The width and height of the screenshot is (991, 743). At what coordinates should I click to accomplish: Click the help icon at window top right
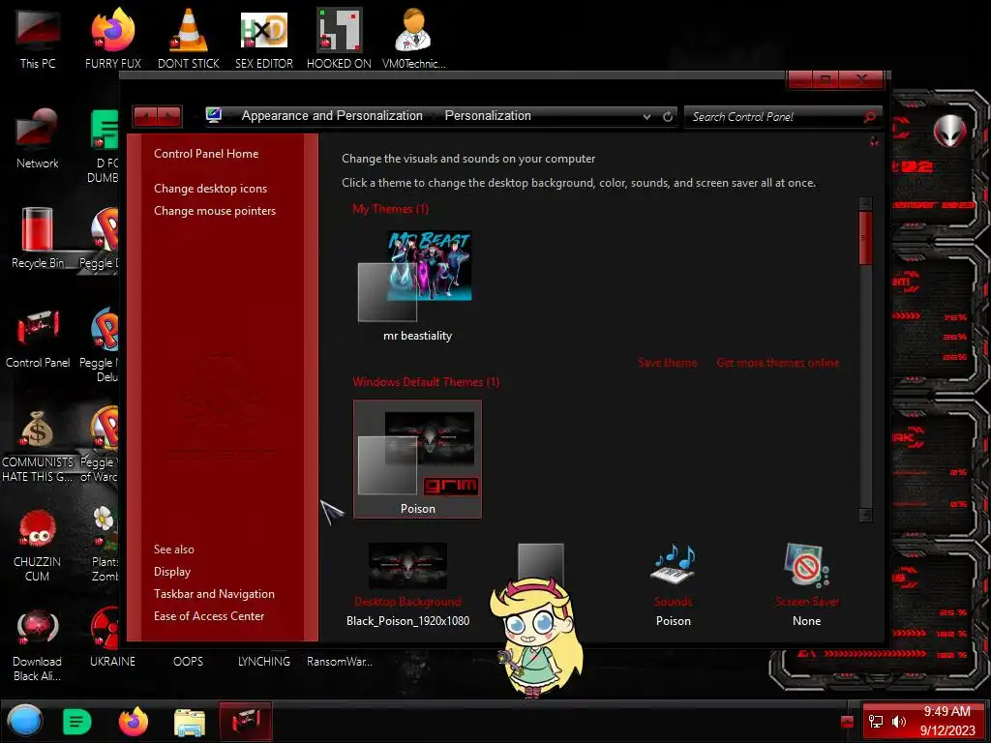tap(874, 141)
